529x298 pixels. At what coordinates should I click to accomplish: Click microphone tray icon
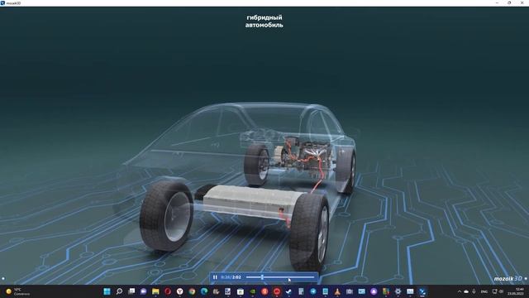tap(474, 291)
